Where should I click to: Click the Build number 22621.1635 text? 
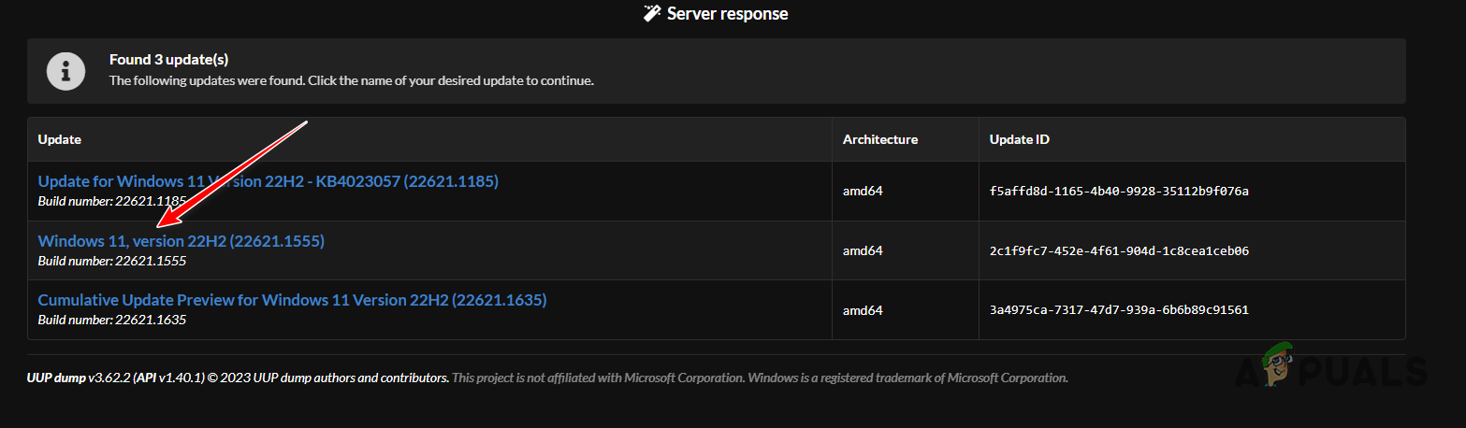112,321
